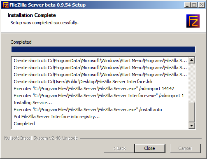Image resolution: width=207 pixels, height=159 pixels.
Task: Click the FileZilla icon in the title bar
Action: 5,5
